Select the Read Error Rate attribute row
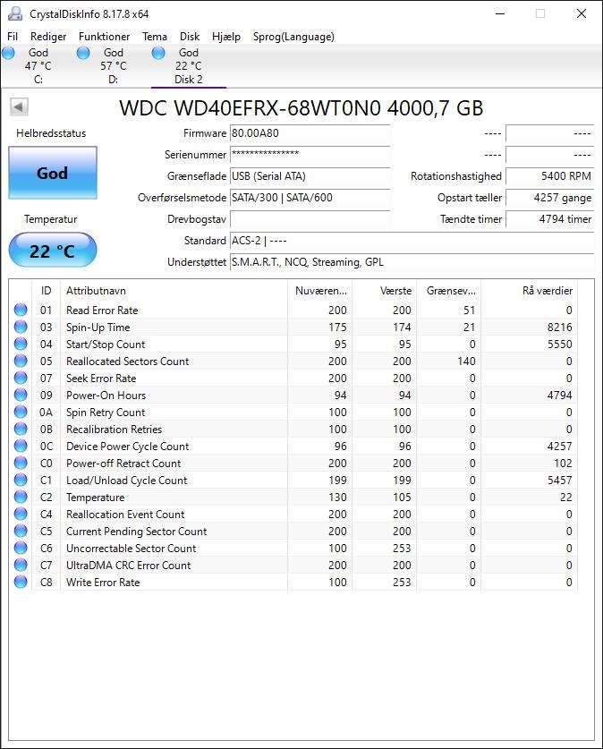Viewport: 603px width, 749px height. pos(293,310)
